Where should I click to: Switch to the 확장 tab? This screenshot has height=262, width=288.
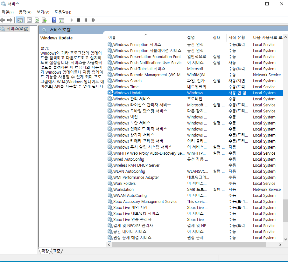tap(45, 251)
